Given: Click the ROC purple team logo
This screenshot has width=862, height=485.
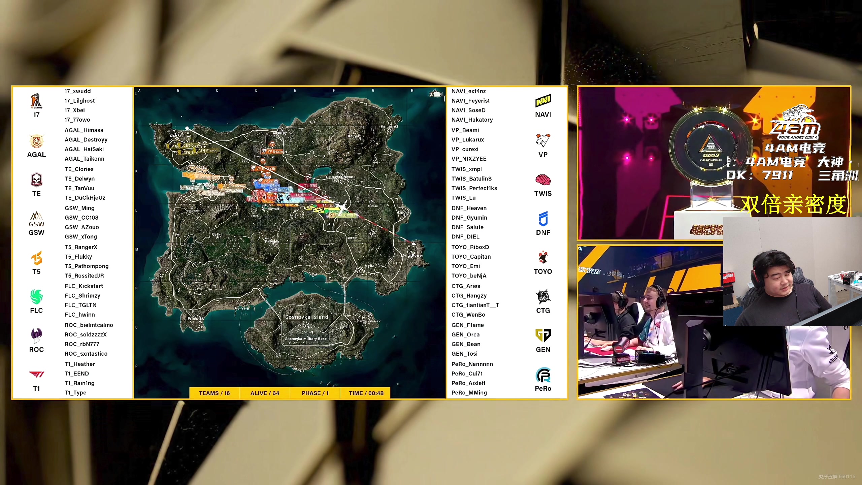Looking at the screenshot, I should (36, 335).
